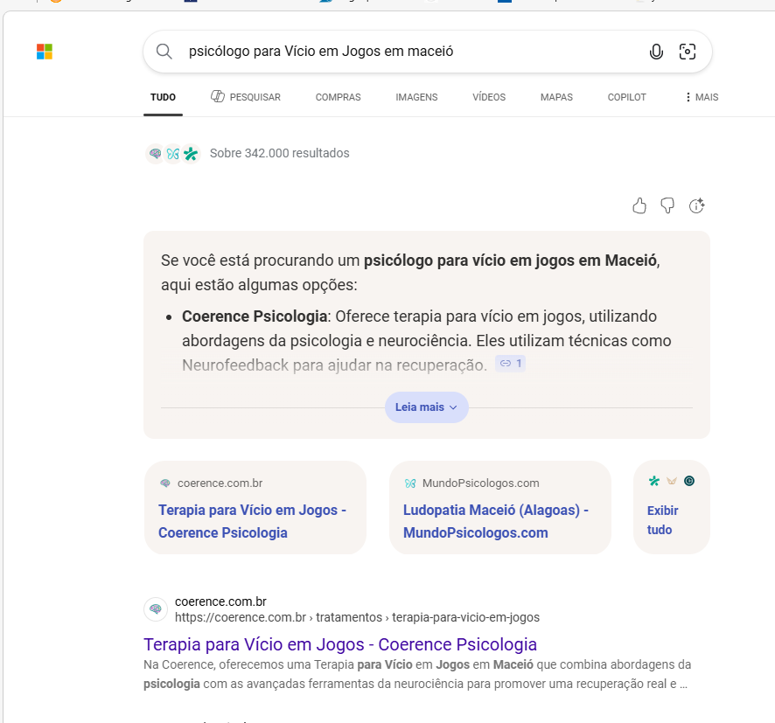775x723 pixels.
Task: Open the Ludopatia Maceió MundoPsicologos card
Action: (500, 507)
